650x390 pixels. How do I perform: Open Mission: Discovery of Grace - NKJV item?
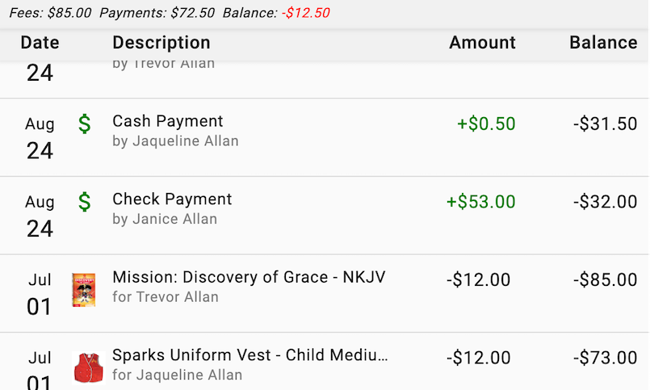[249, 277]
